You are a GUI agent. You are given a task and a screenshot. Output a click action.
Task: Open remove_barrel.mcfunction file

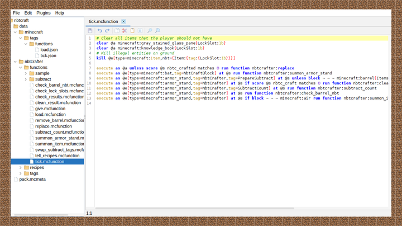tap(60, 120)
